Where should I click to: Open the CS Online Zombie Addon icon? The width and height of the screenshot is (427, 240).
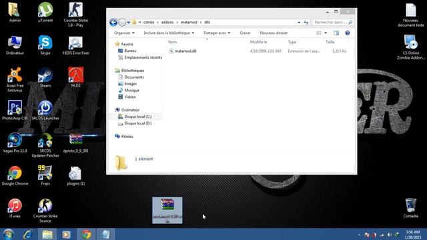411,47
